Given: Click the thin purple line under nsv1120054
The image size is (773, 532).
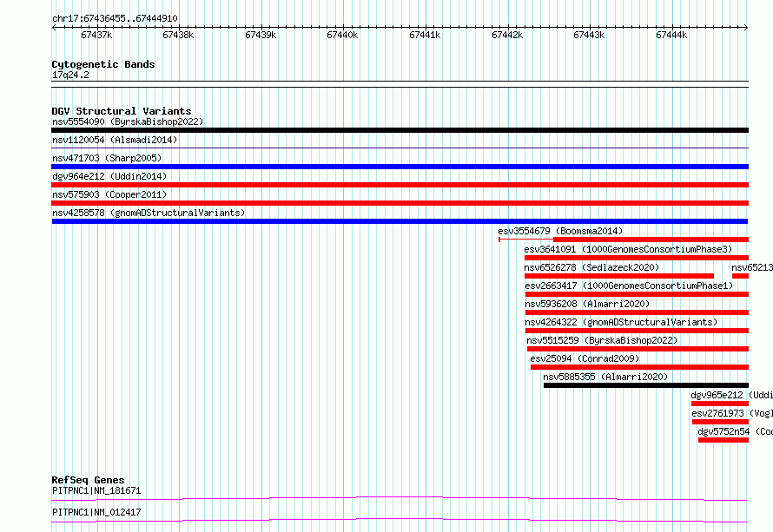Looking at the screenshot, I should [400, 148].
